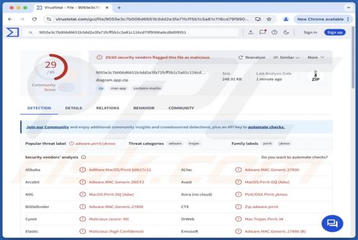Click the Elastic vendor name
Screen dimensions: 358x240
(32, 231)
